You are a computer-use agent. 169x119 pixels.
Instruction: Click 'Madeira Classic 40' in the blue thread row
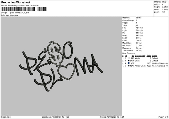[x=160, y=63]
